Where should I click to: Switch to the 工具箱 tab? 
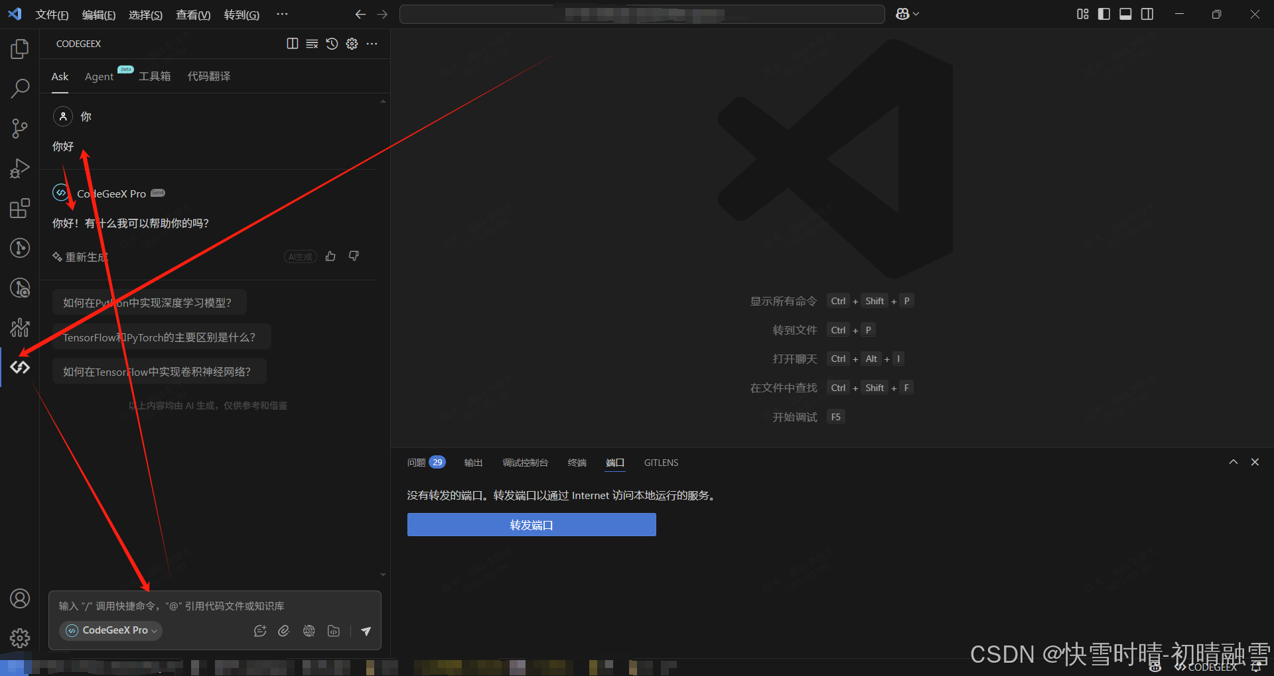[155, 76]
